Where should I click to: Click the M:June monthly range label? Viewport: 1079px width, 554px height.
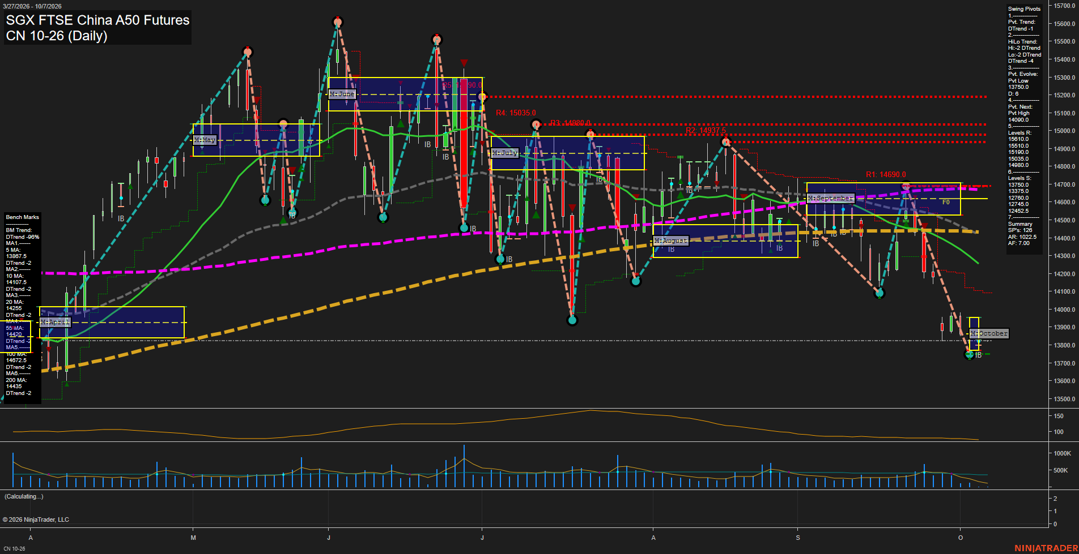click(342, 94)
